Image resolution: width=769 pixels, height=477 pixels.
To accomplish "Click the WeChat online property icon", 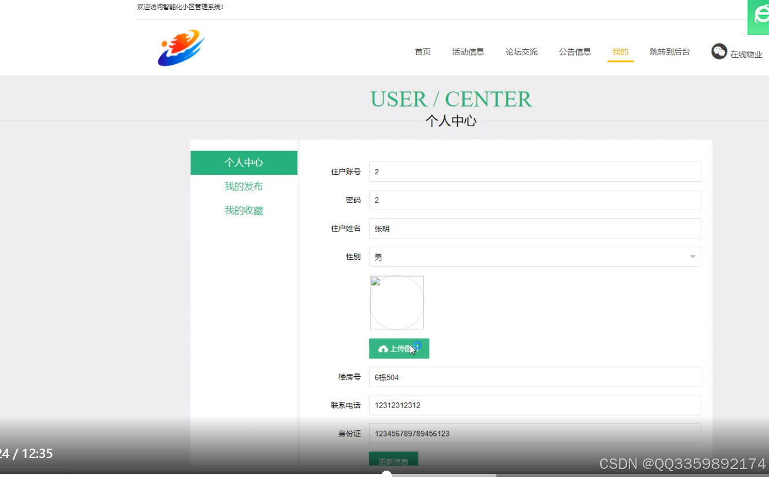I will tap(719, 52).
